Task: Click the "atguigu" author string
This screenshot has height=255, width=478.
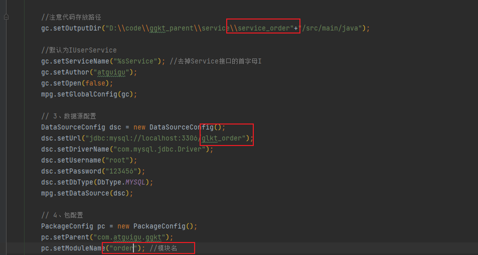Action: (x=111, y=72)
